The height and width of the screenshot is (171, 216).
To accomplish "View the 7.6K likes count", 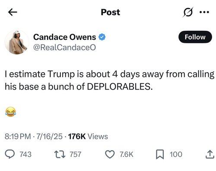I will click(x=127, y=154).
